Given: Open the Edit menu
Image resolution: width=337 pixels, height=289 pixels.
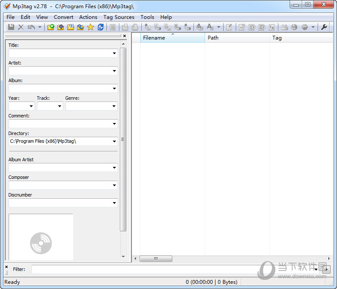Looking at the screenshot, I should tap(25, 17).
